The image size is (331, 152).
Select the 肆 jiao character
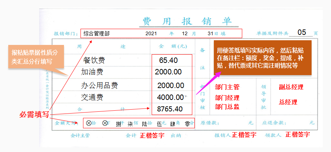[x=173, y=124]
